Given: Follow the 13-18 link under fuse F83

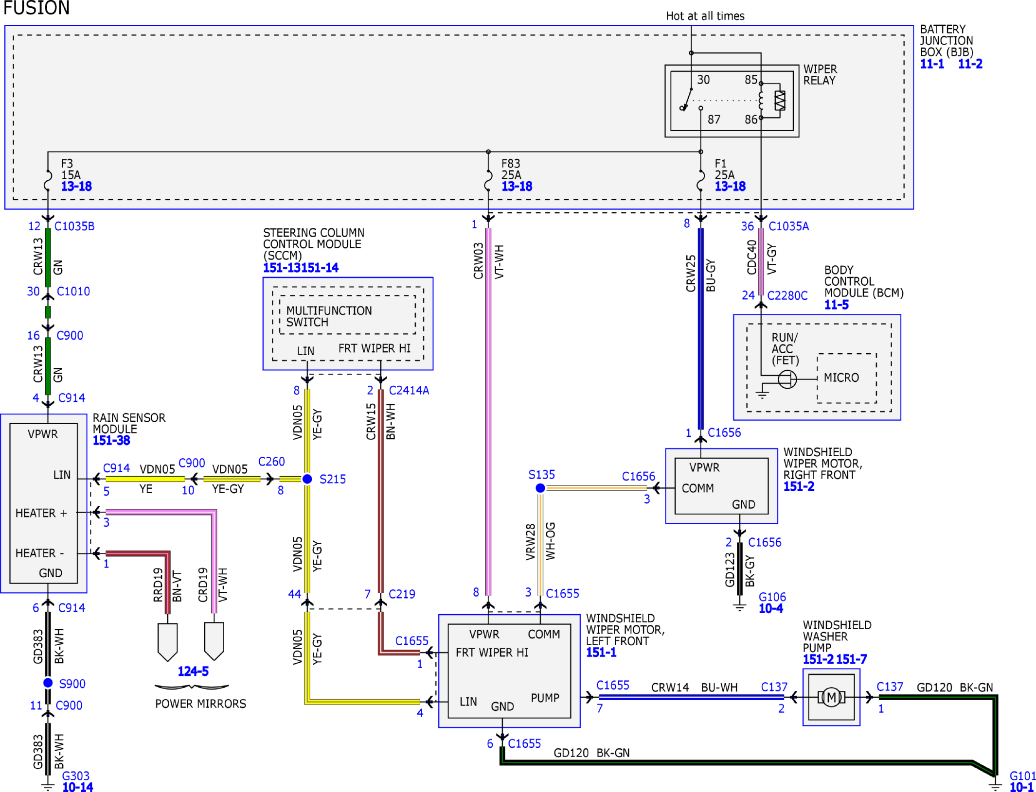Looking at the screenshot, I should click(517, 186).
